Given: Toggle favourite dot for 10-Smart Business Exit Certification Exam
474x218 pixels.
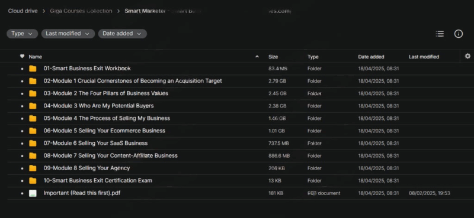Looking at the screenshot, I should 22,181.
